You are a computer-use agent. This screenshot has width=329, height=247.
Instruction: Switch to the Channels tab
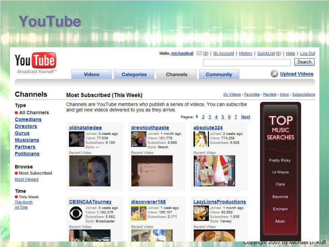pos(177,74)
